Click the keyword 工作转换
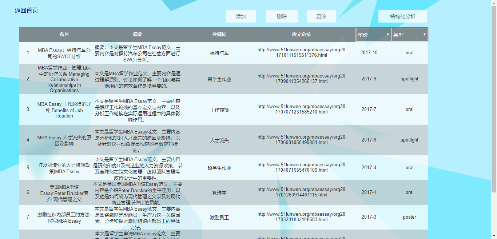Image resolution: width=497 pixels, height=239 pixels. [219, 110]
